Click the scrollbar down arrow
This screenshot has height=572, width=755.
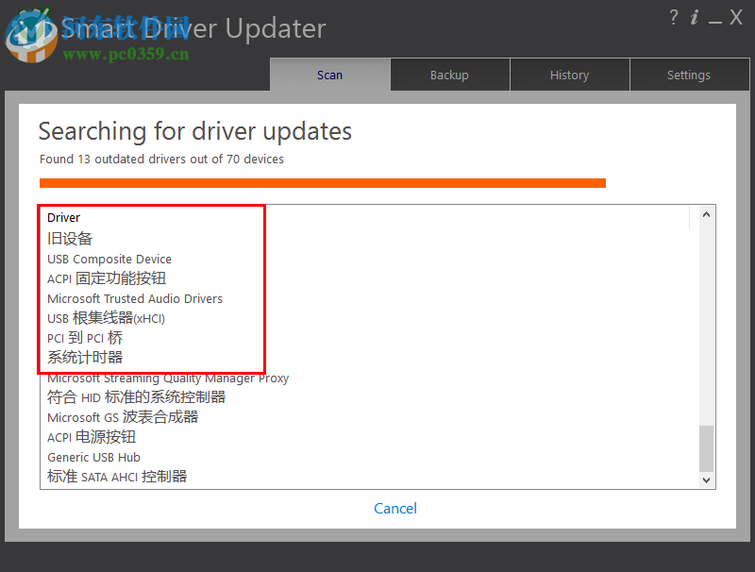coord(706,479)
